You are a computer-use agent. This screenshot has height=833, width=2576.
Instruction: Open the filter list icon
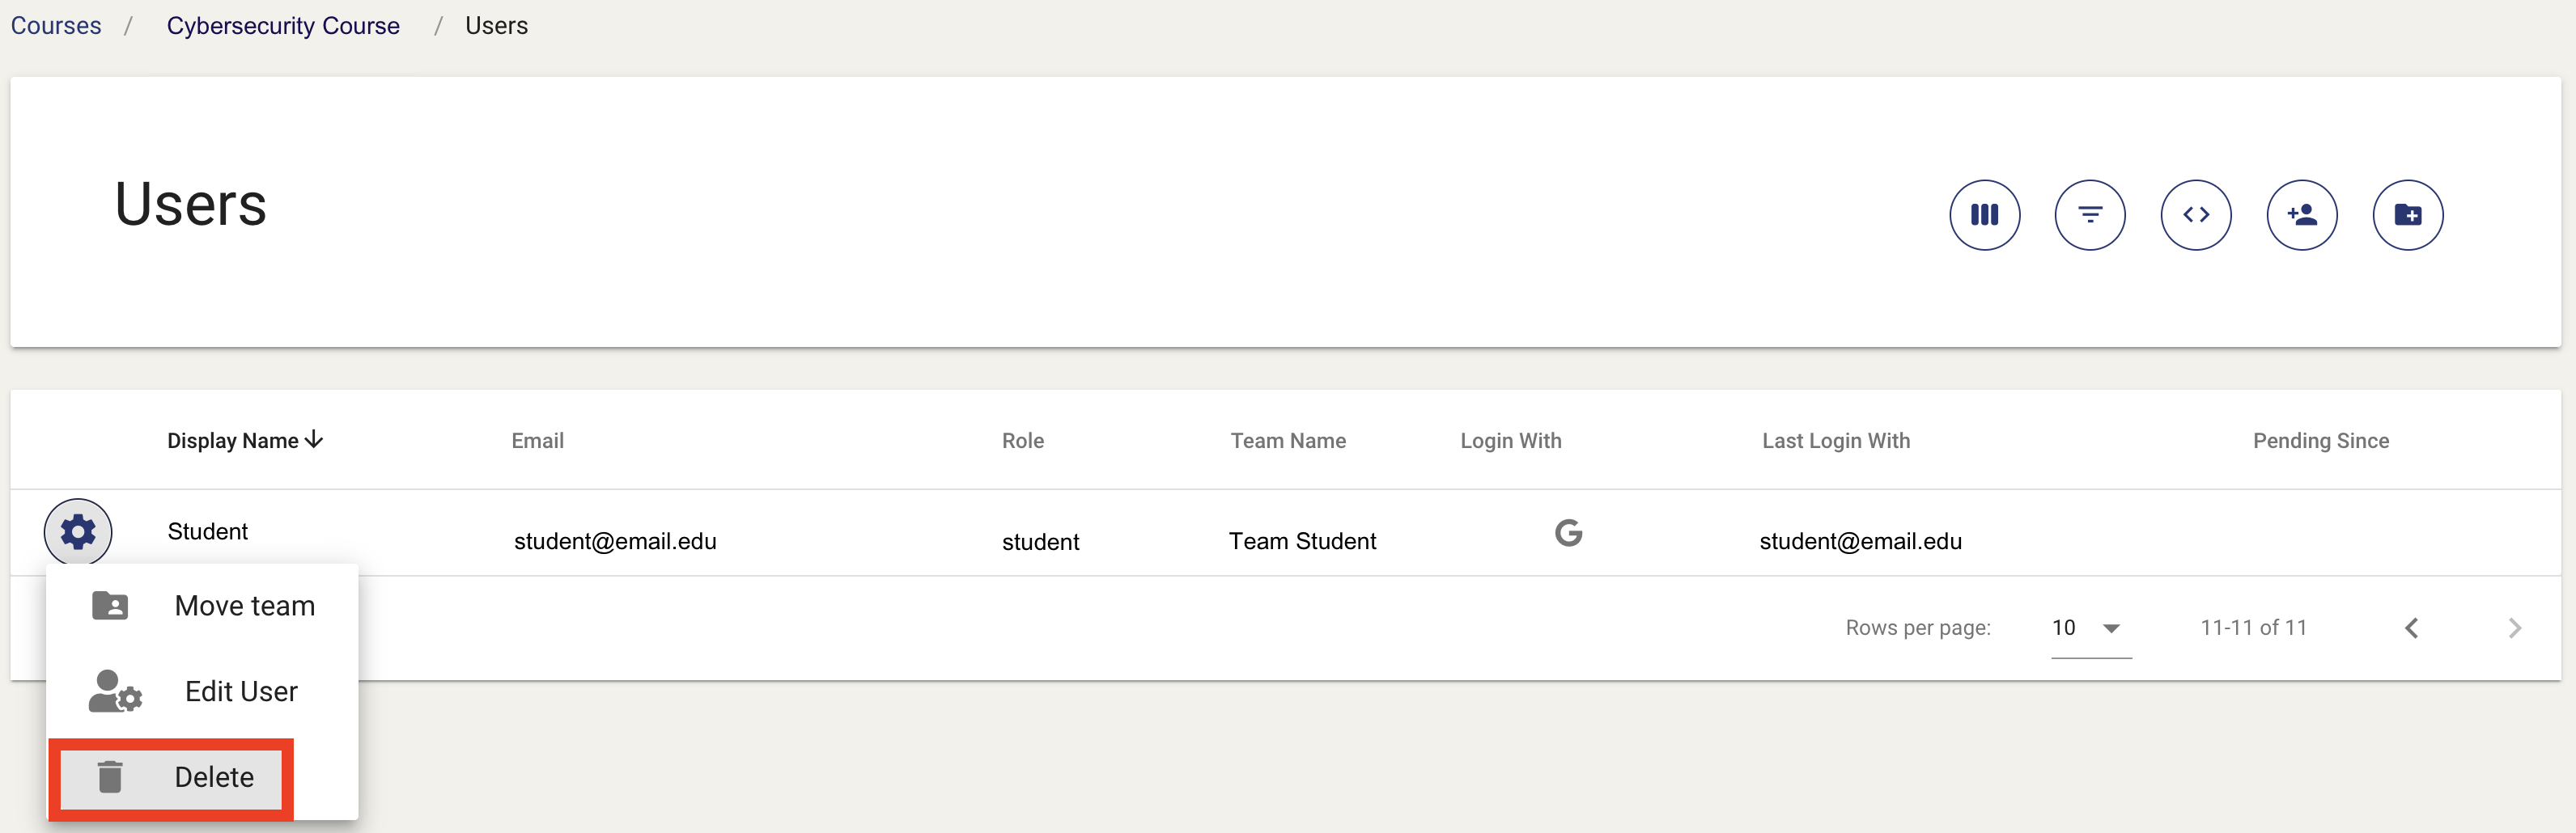pos(2090,215)
